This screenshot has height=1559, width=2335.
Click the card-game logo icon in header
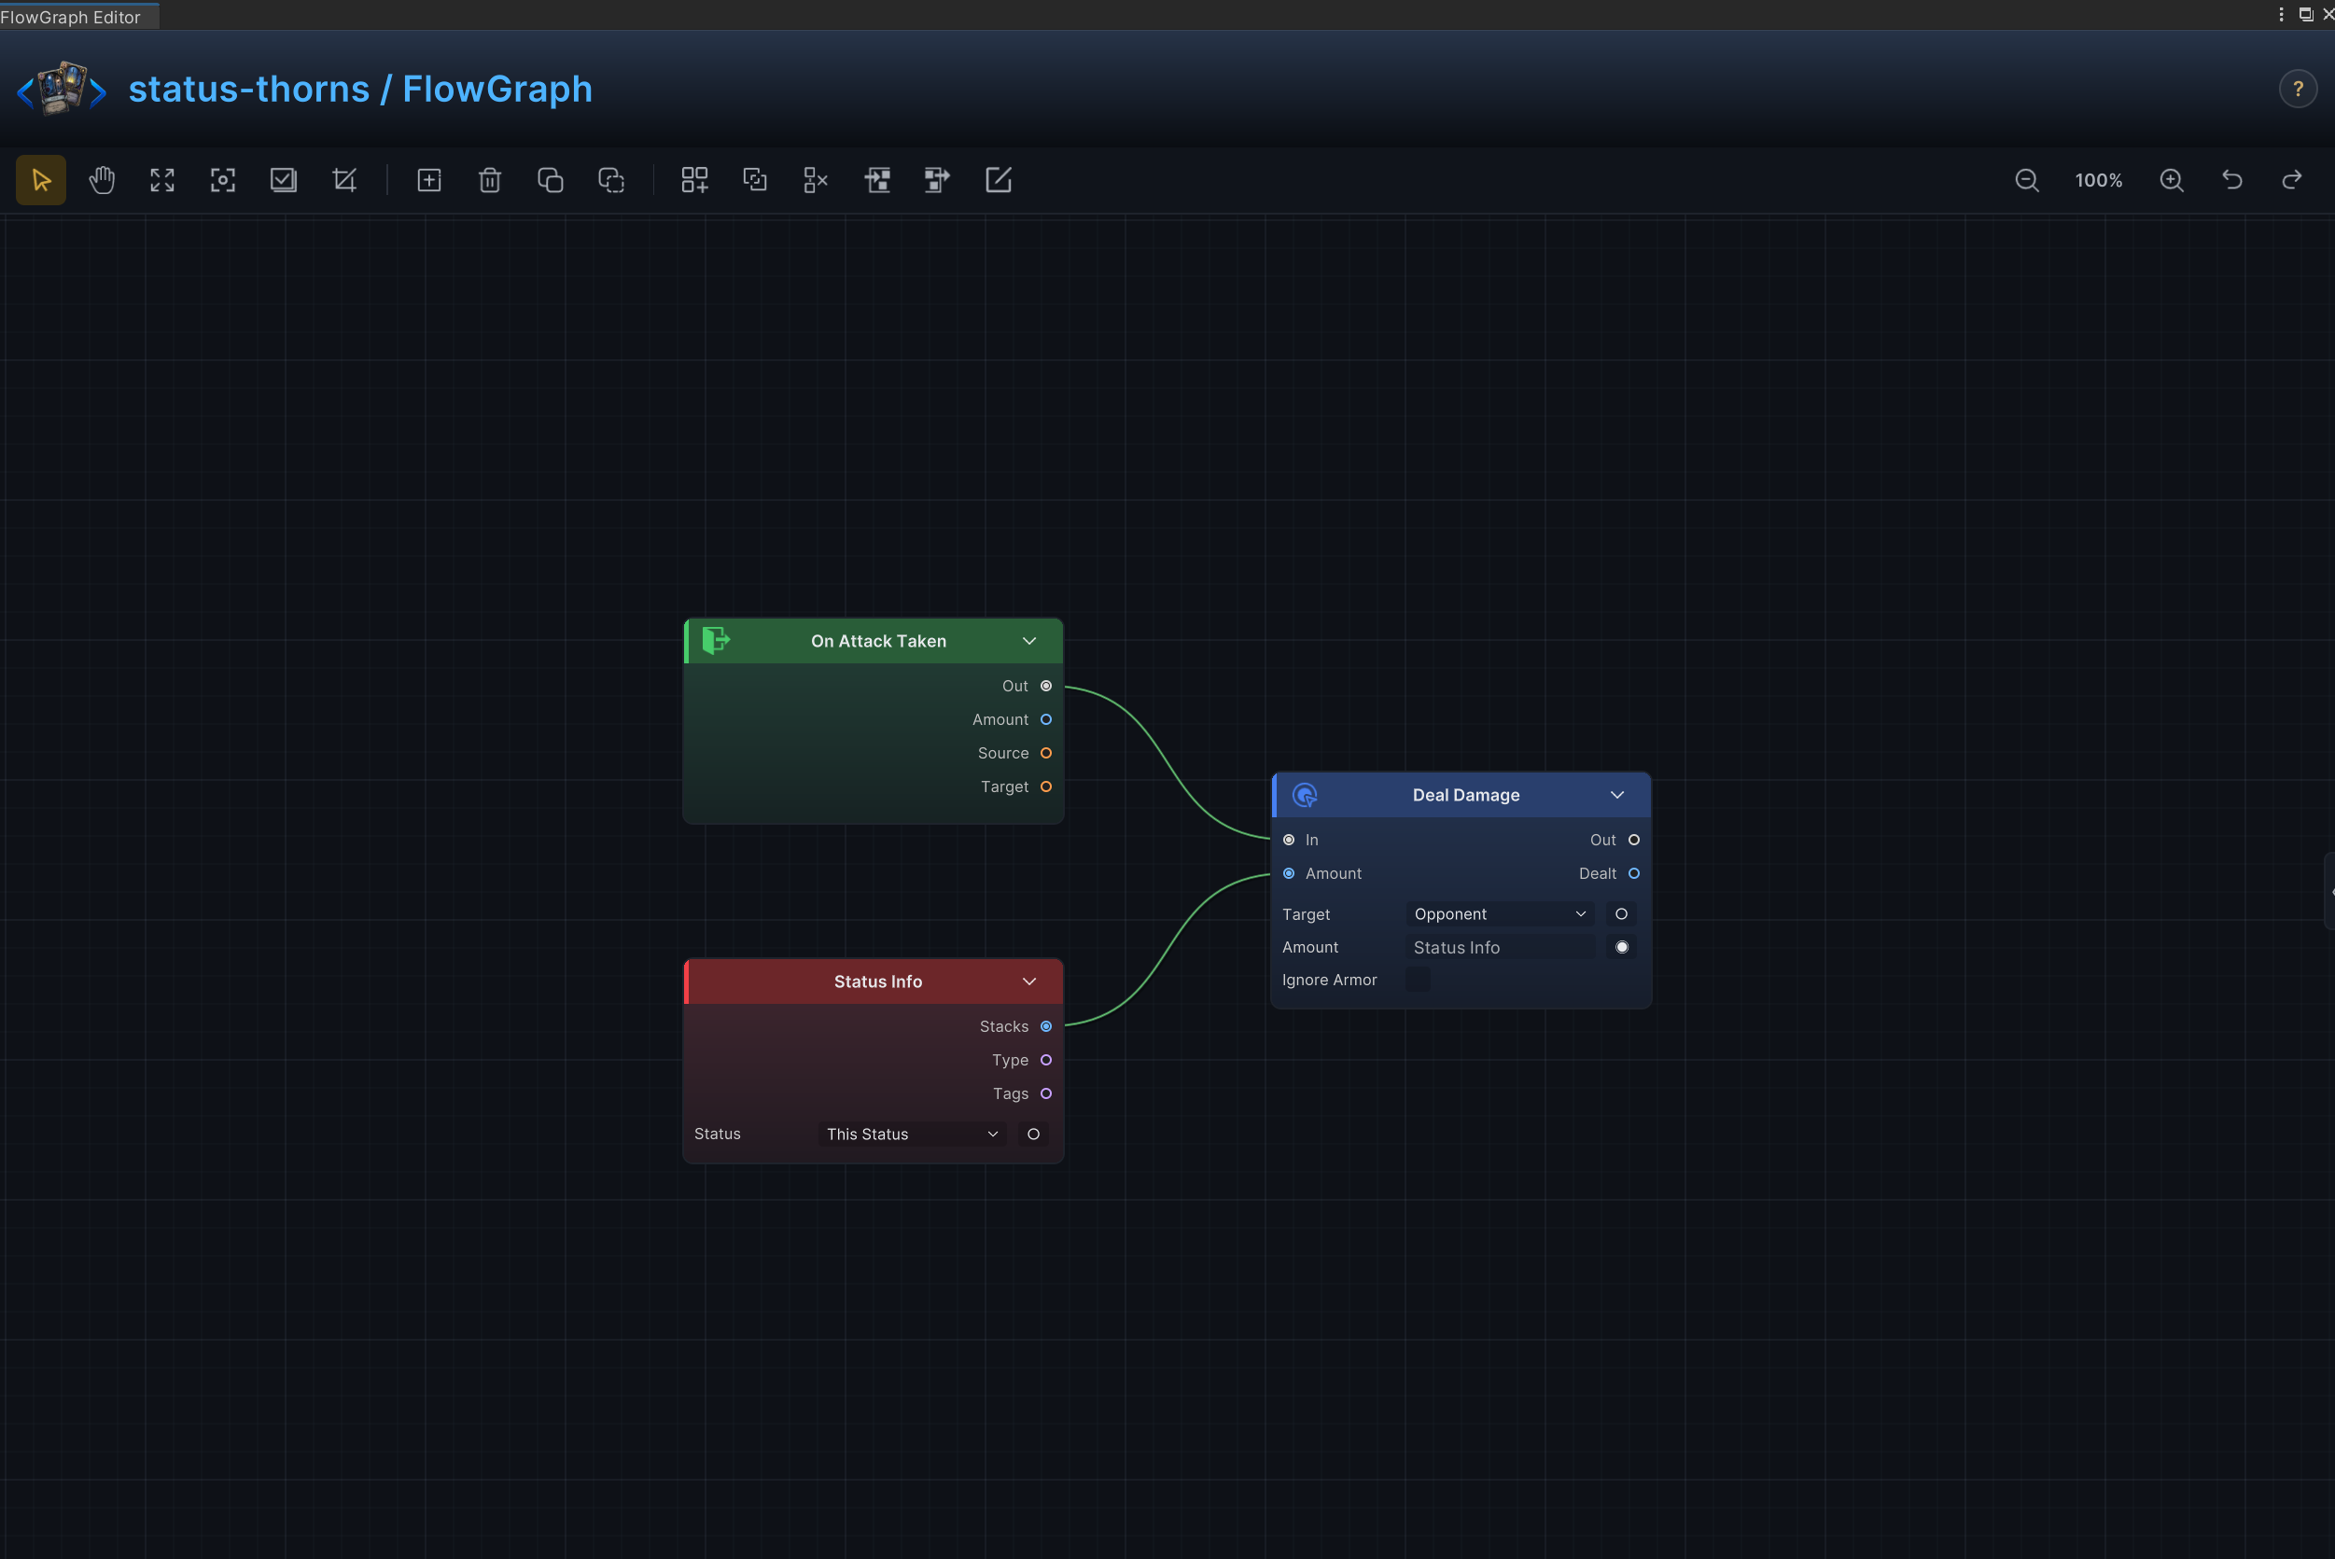pos(62,89)
